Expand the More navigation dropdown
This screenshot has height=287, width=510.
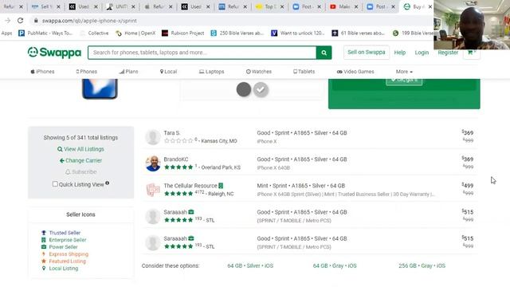coord(404,72)
